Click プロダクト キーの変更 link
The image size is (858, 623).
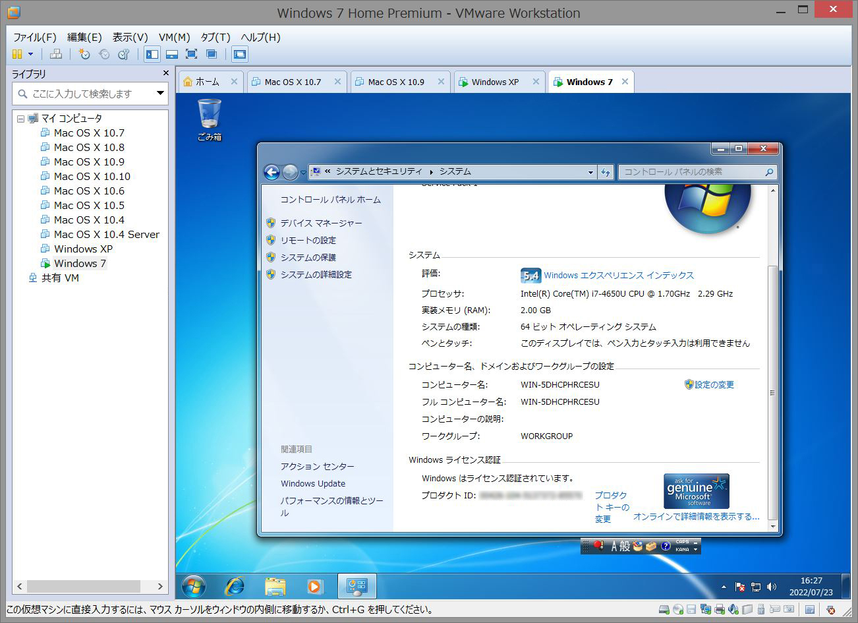612,507
